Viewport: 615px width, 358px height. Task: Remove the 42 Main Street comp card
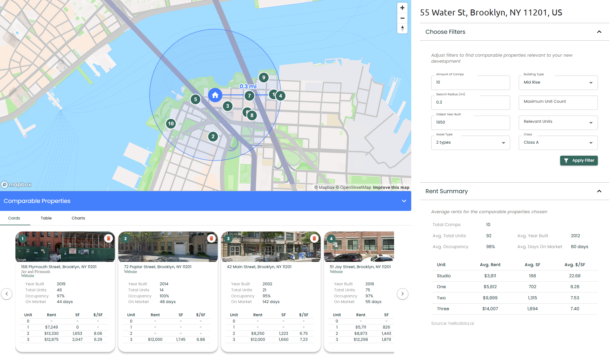pyautogui.click(x=314, y=238)
